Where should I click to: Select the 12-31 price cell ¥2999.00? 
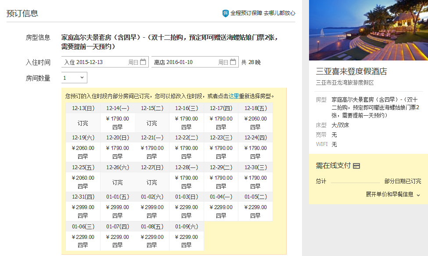83,211
